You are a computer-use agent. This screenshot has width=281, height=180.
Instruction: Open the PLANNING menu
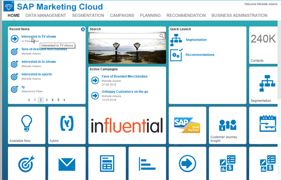[x=150, y=15]
